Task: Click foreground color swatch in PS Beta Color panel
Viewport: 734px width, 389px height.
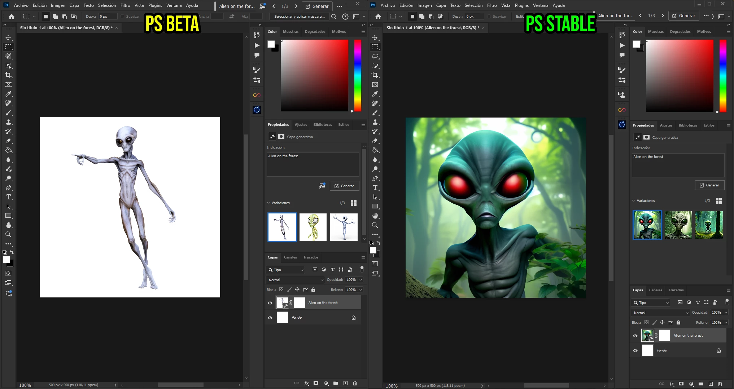Action: pyautogui.click(x=271, y=44)
